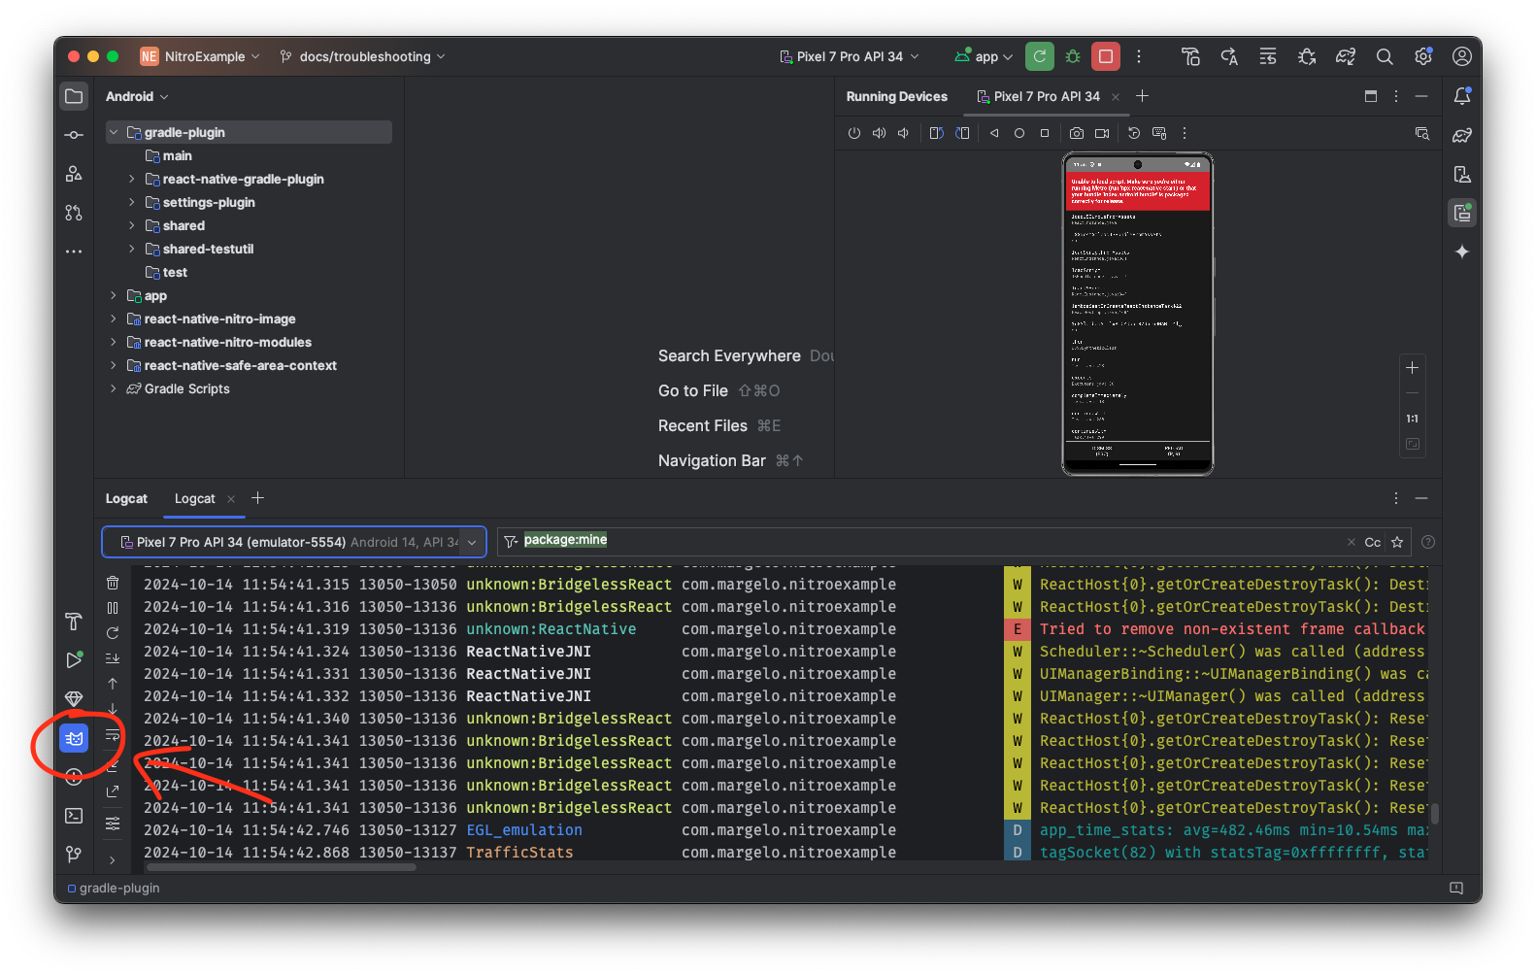Expand the react-native-nitro-image module
Viewport: 1536px width, 975px height.
tap(114, 319)
